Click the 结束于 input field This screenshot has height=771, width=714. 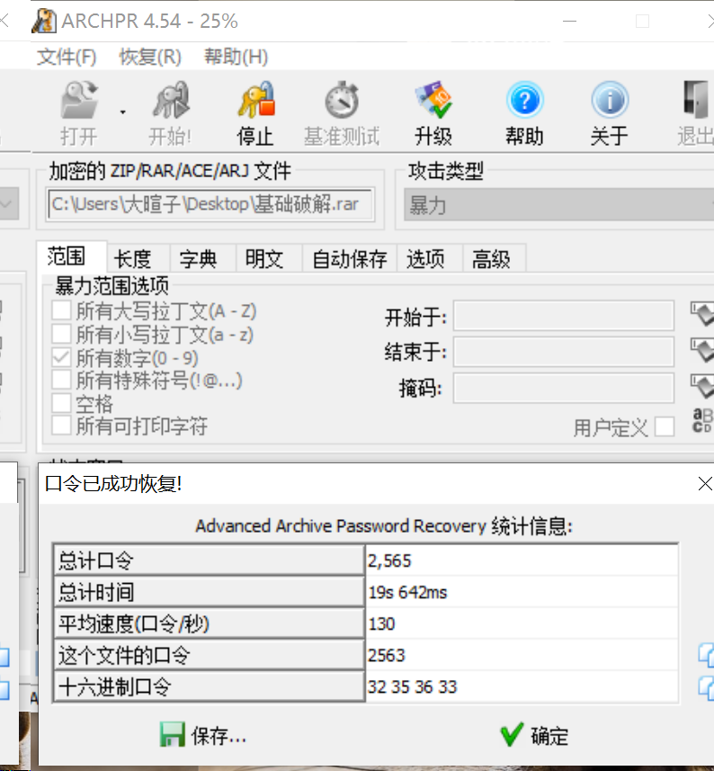coord(563,352)
